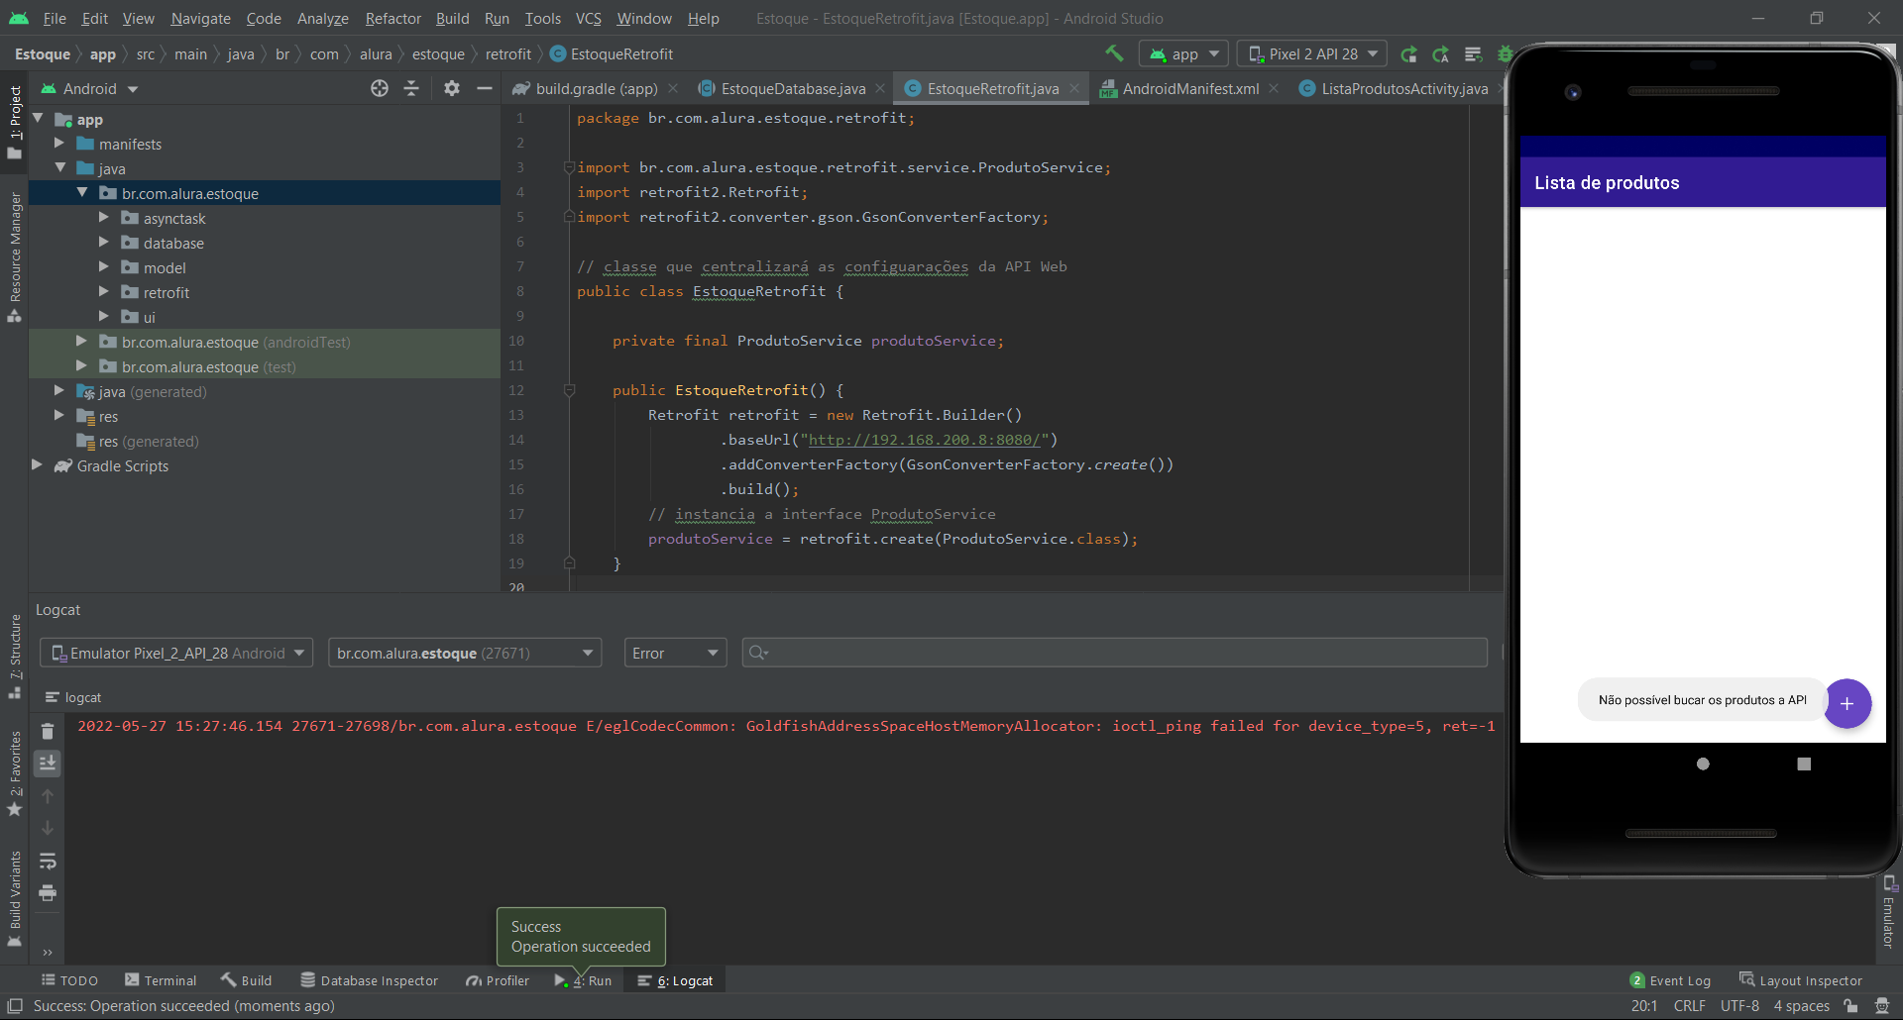Image resolution: width=1903 pixels, height=1020 pixels.
Task: Collapse all in Project panel toolbar
Action: tap(411, 88)
